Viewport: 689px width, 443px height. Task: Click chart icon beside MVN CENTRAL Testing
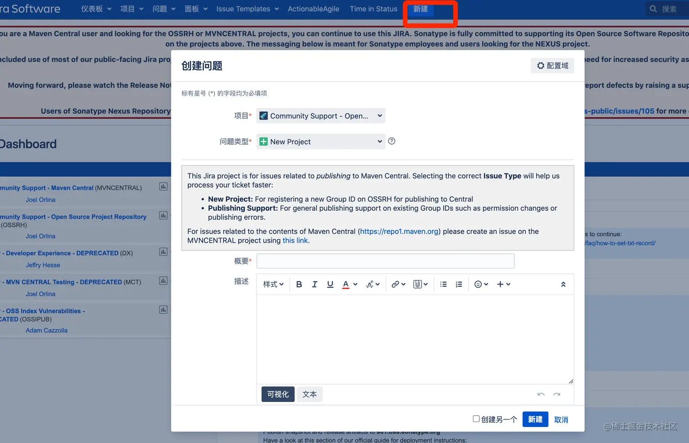click(x=163, y=280)
